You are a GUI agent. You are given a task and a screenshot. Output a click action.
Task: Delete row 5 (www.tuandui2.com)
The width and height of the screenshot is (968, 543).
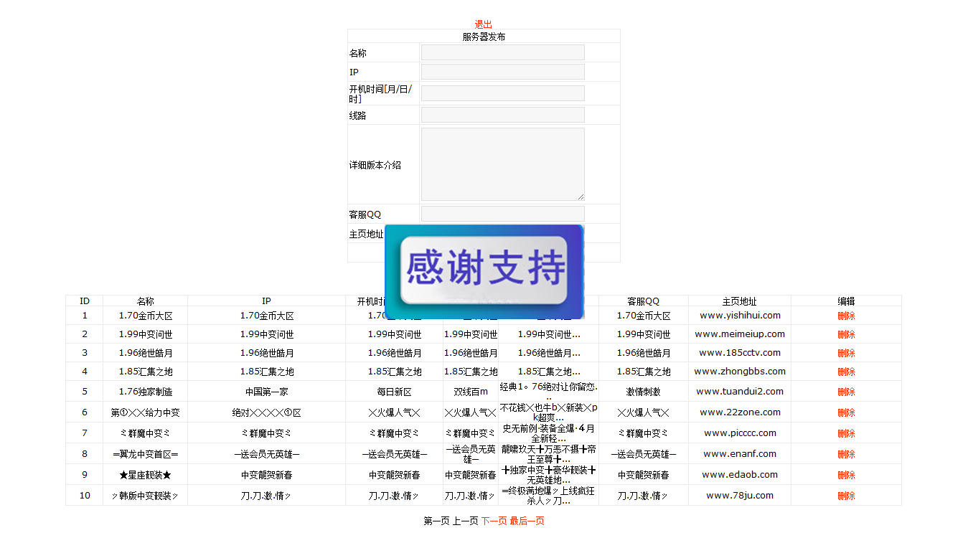846,392
